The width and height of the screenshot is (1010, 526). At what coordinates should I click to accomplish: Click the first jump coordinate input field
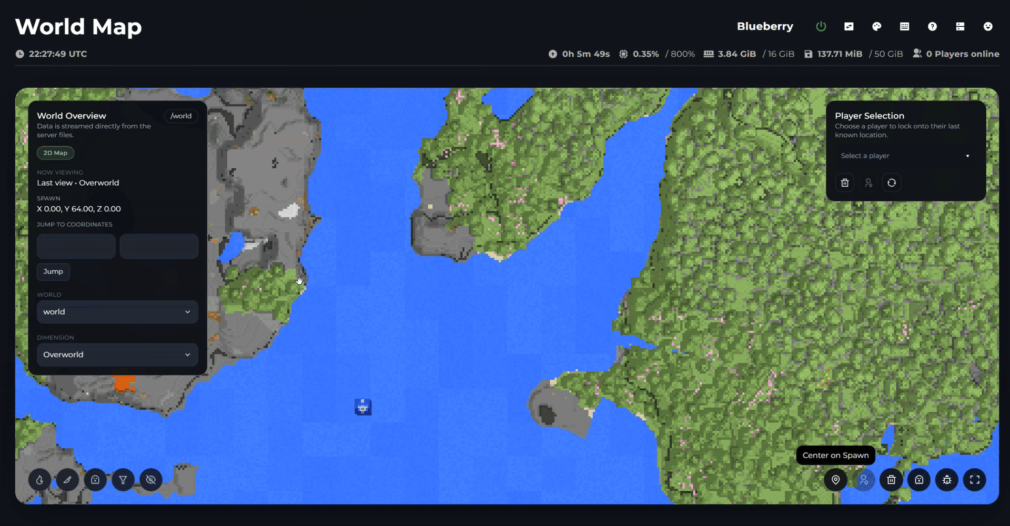[76, 246]
